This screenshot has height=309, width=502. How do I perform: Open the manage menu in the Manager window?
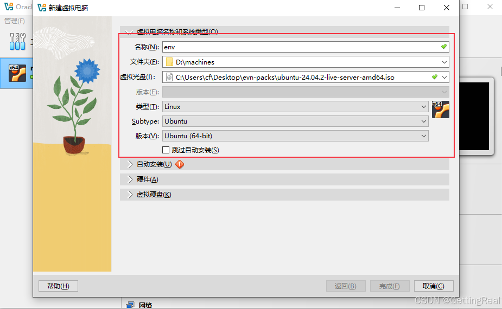point(15,21)
